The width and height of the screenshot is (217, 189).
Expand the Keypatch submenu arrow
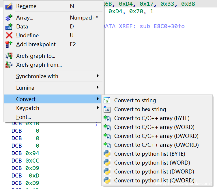(x=98, y=108)
